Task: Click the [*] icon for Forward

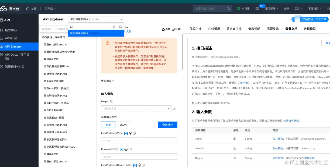Action: pos(121,149)
